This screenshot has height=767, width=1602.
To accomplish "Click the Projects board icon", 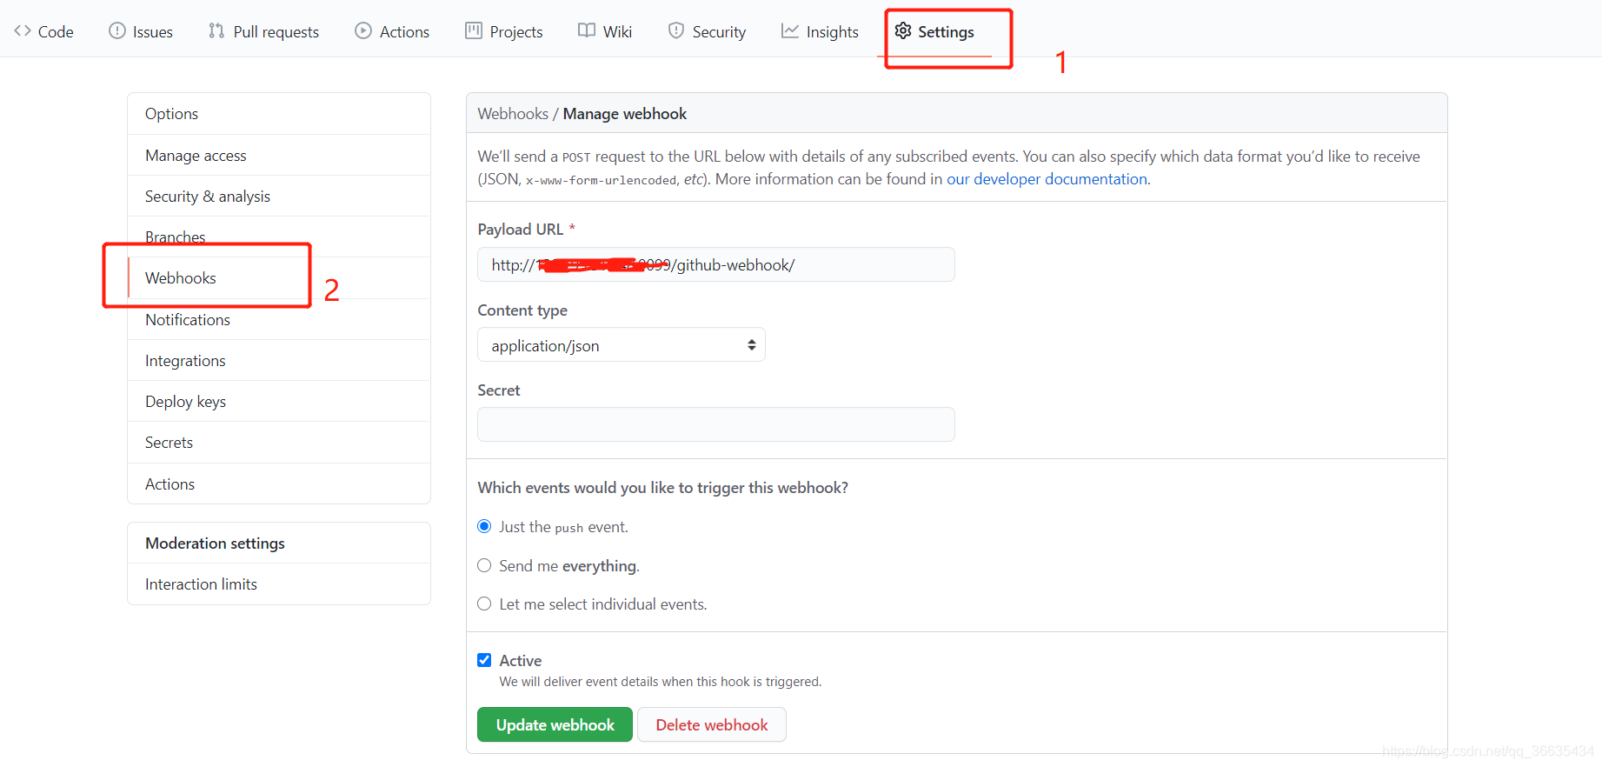I will (474, 31).
